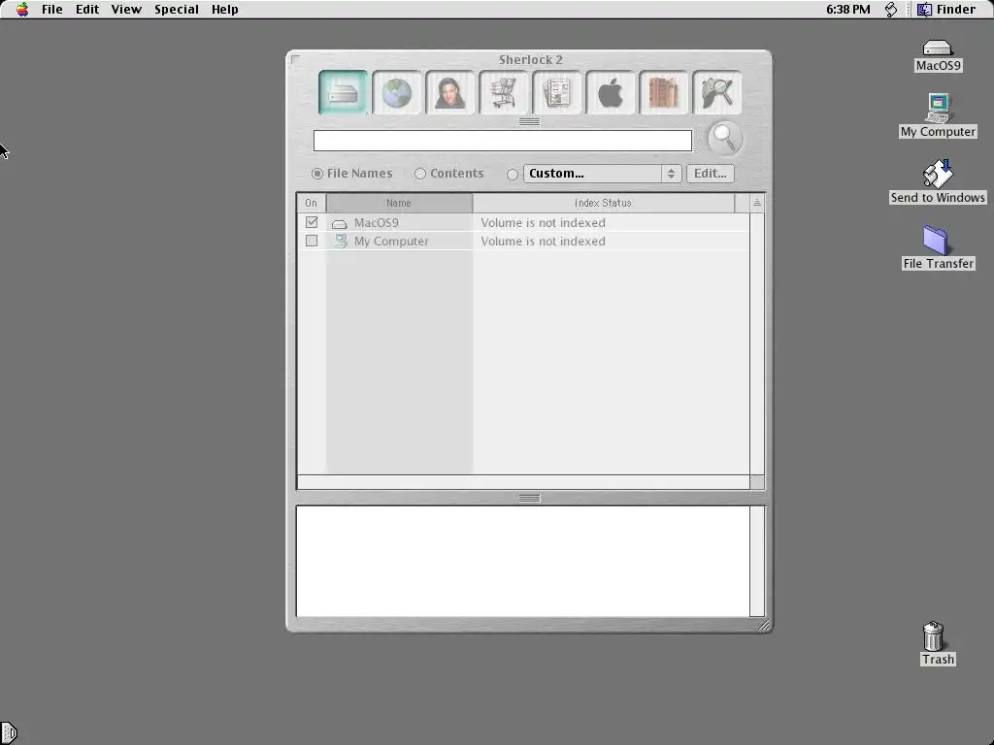Select Send to Windows desktop icon
994x745 pixels.
pos(938,174)
